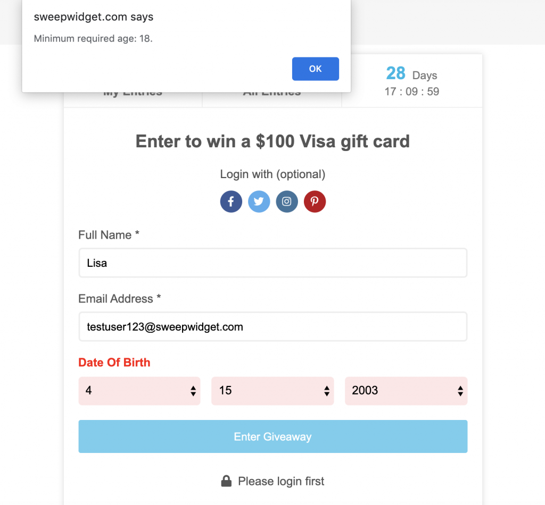
Task: Click the Enter Giveaway button
Action: (x=273, y=436)
